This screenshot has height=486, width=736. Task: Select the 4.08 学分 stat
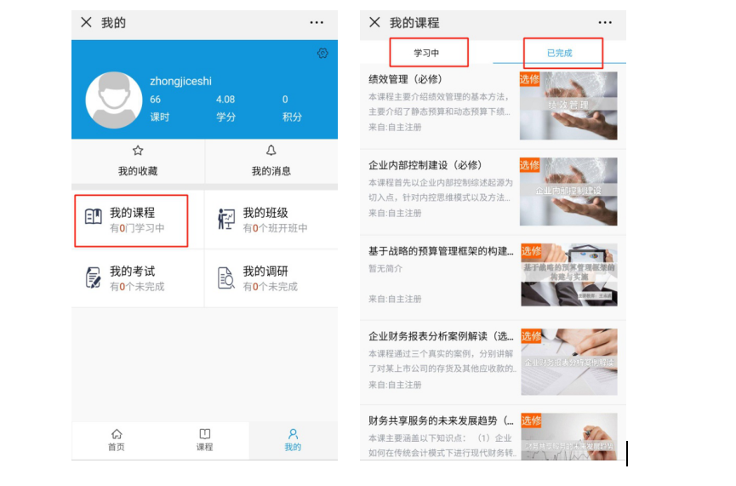coord(225,108)
